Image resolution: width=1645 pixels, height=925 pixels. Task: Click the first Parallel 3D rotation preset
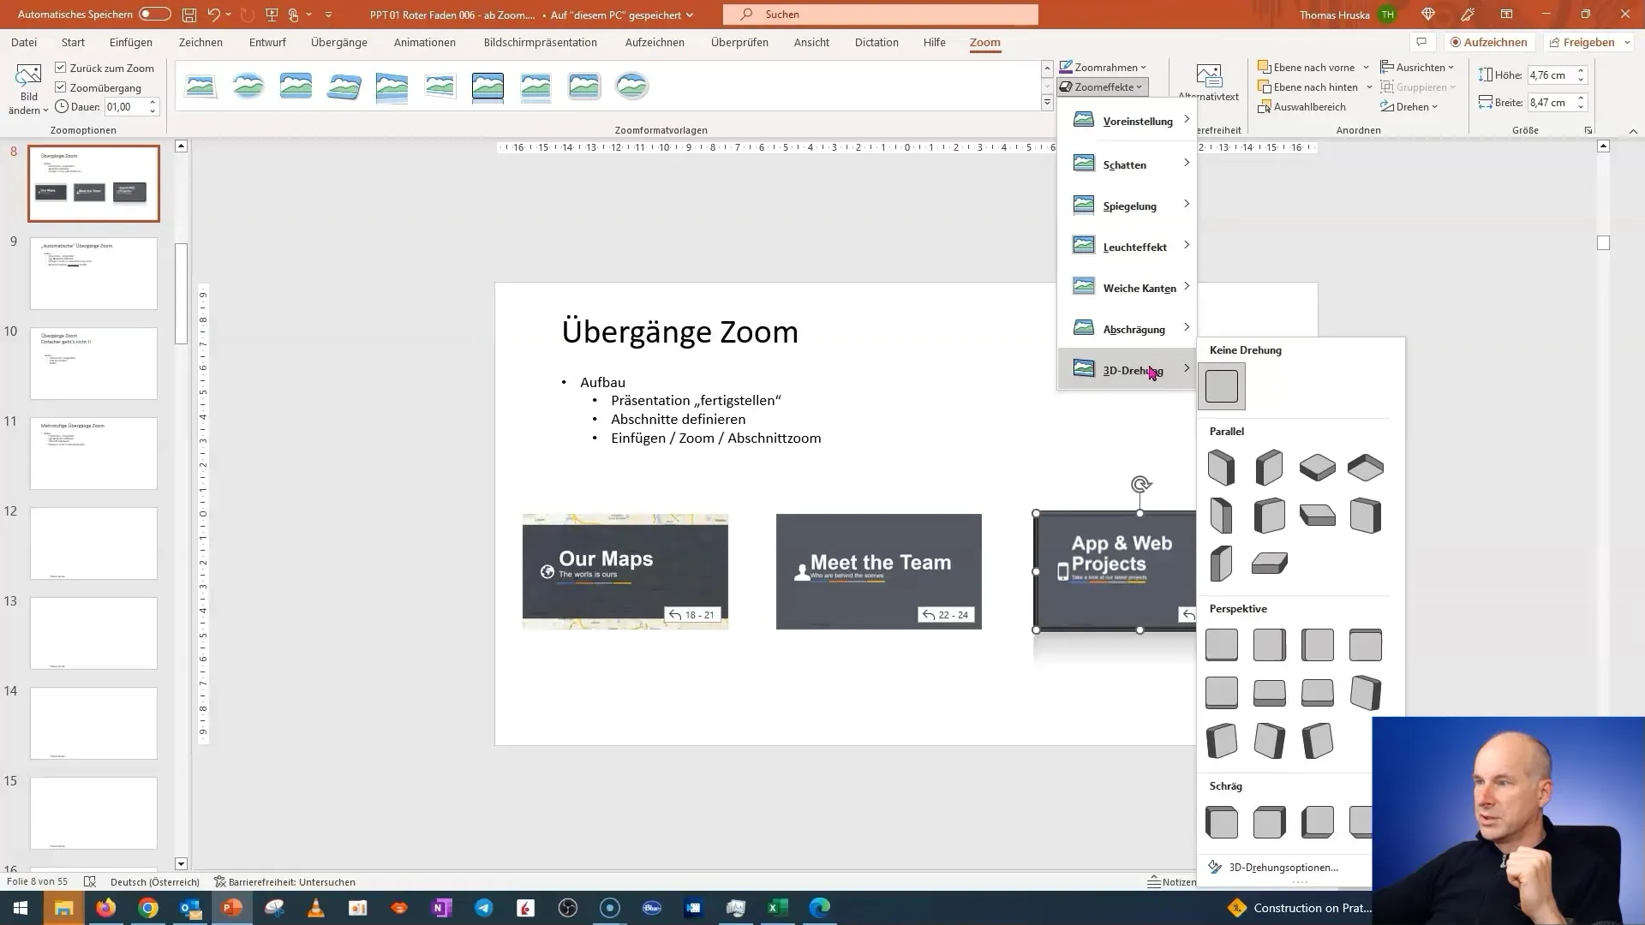[1221, 467]
